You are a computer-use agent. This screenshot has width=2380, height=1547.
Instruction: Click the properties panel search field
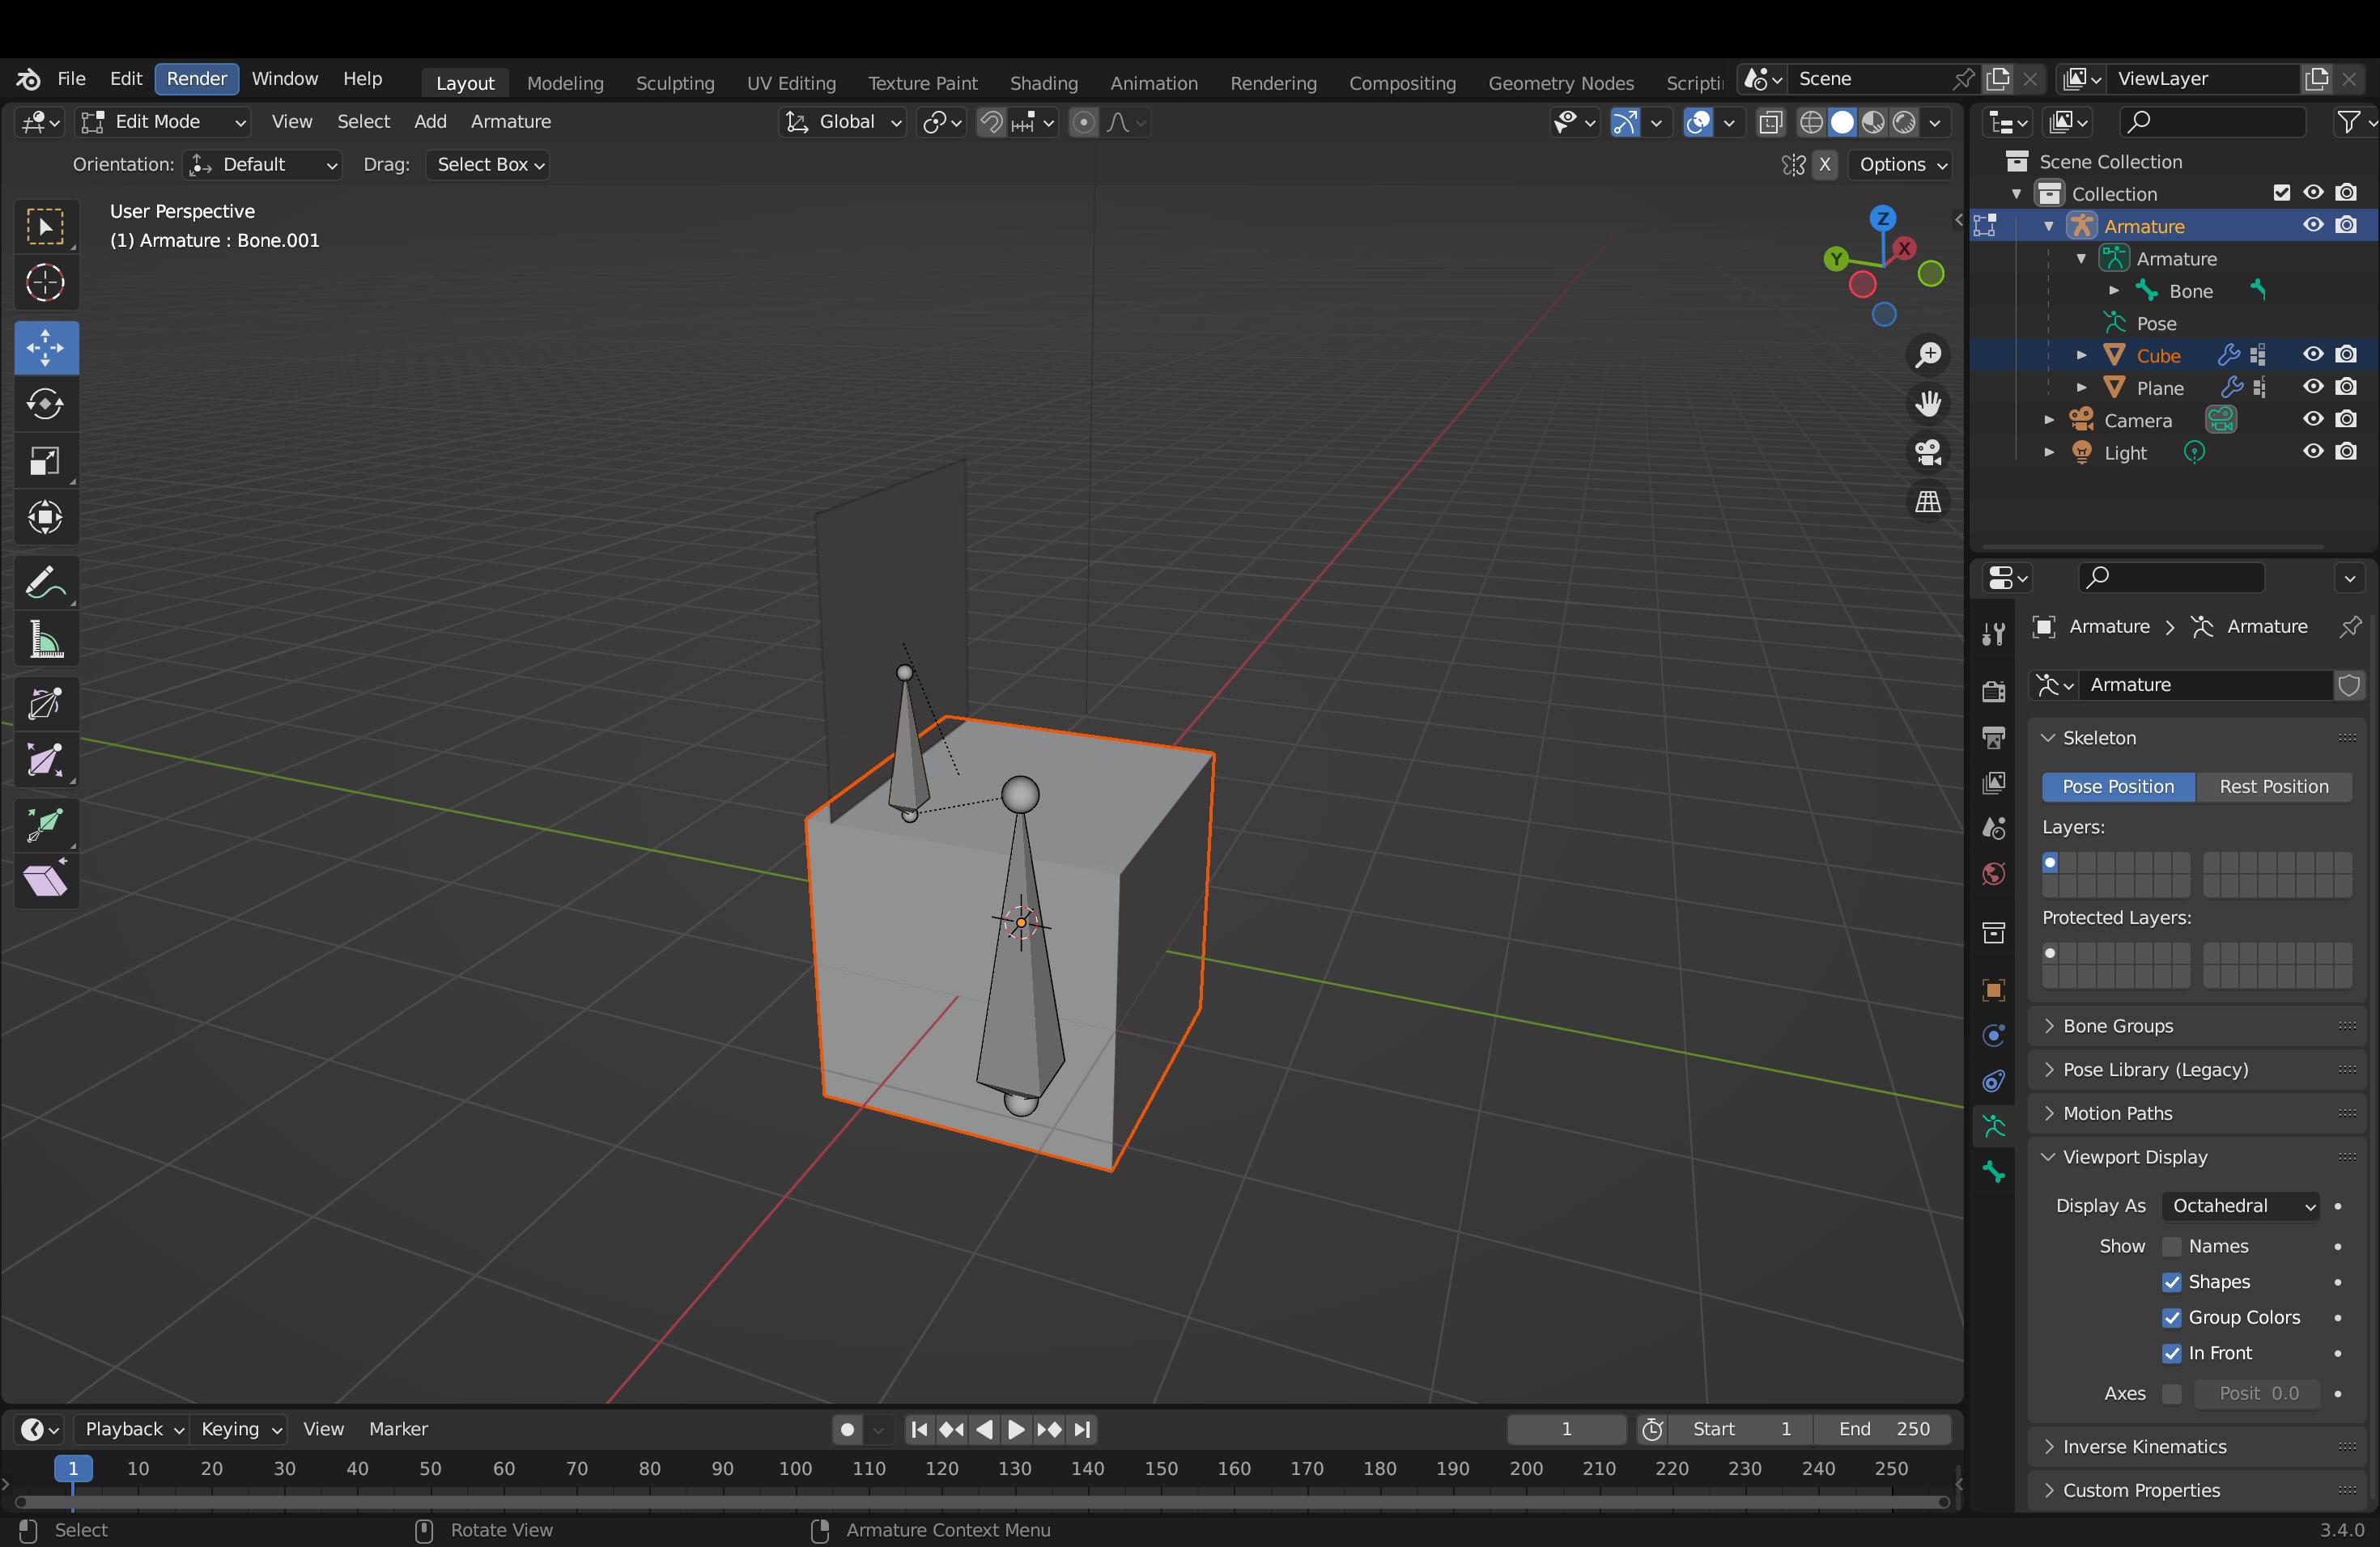pyautogui.click(x=2171, y=577)
